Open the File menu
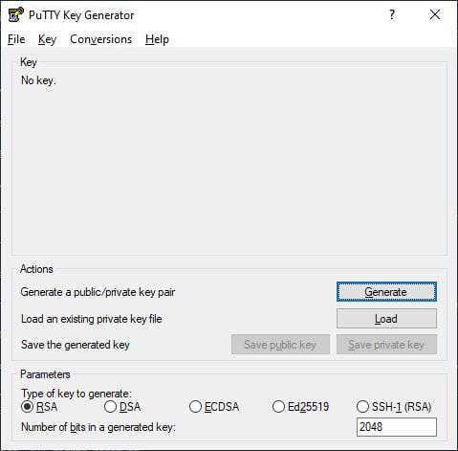The height and width of the screenshot is (451, 458). [16, 39]
